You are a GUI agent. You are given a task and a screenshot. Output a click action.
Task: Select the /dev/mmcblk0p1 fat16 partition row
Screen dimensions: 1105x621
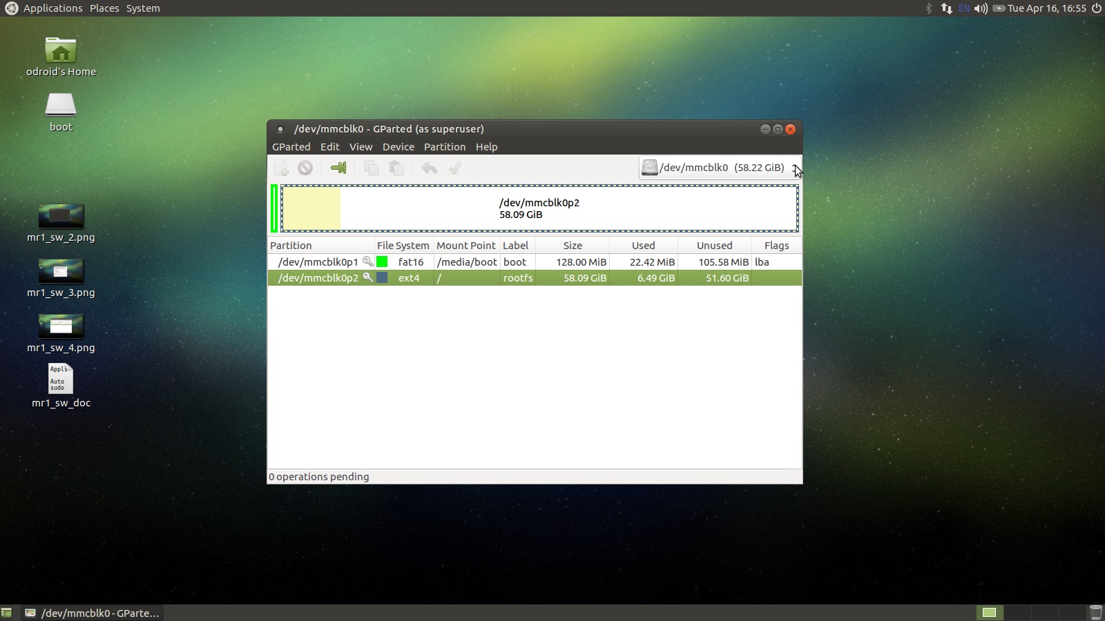click(318, 262)
